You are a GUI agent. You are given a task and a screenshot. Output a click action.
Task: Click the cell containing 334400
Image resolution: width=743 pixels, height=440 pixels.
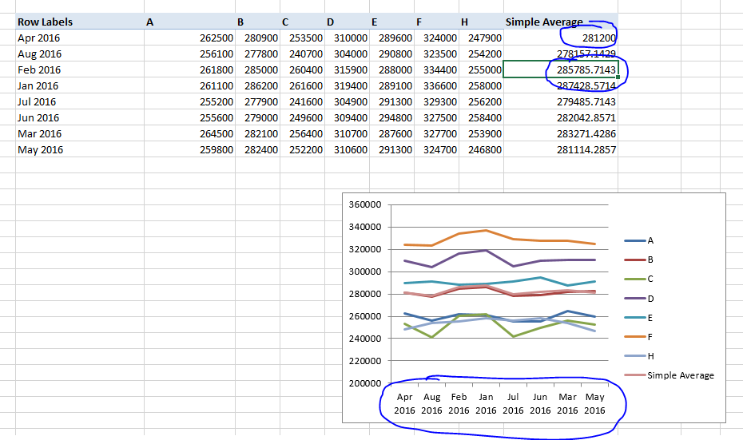pyautogui.click(x=440, y=70)
